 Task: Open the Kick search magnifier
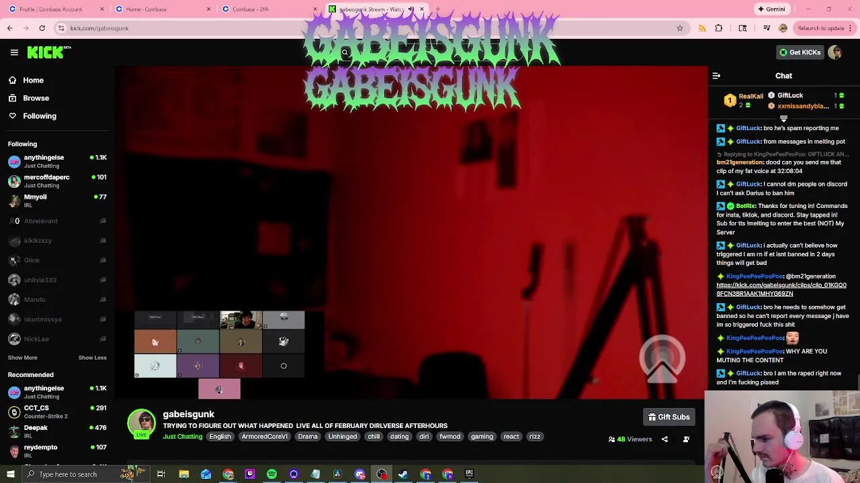(x=345, y=52)
